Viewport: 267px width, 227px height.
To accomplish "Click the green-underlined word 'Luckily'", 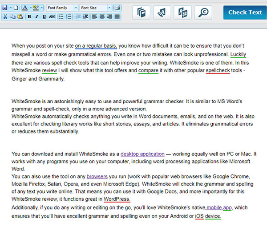I will click(x=238, y=54).
